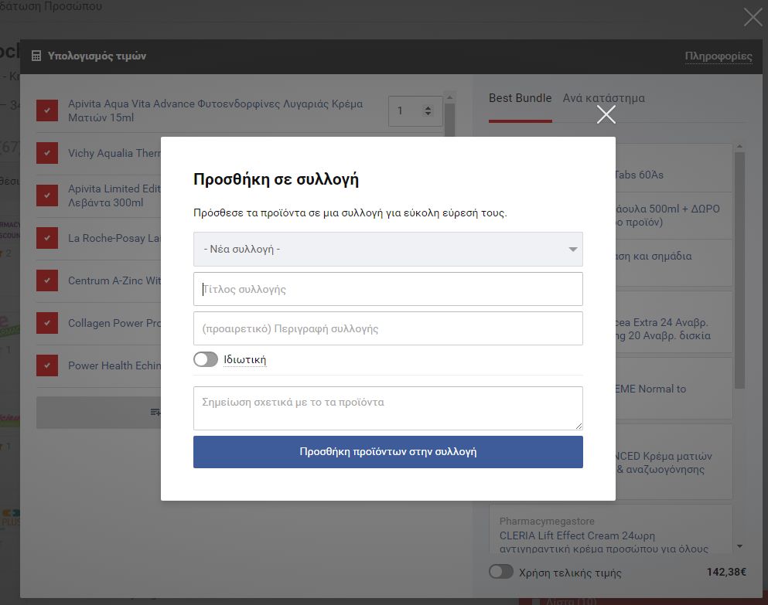This screenshot has height=605, width=768.
Task: Uncheck the Vichy Aqualia Thermal product checkbox
Action: [47, 153]
